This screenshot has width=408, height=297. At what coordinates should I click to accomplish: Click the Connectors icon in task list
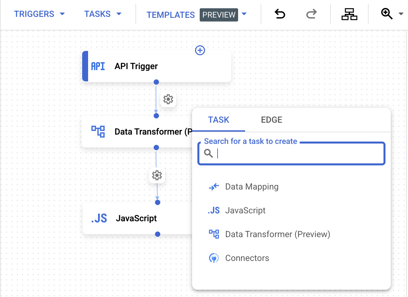pyautogui.click(x=214, y=258)
